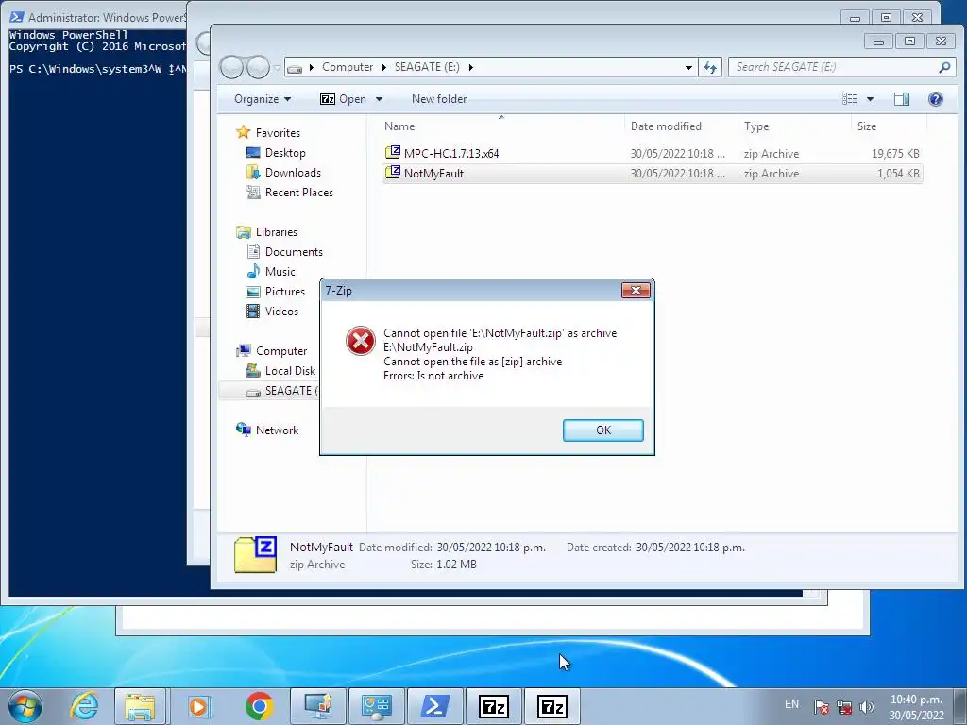Viewport: 967px width, 725px height.
Task: Click the second 7-Zip taskbar button
Action: click(x=552, y=706)
